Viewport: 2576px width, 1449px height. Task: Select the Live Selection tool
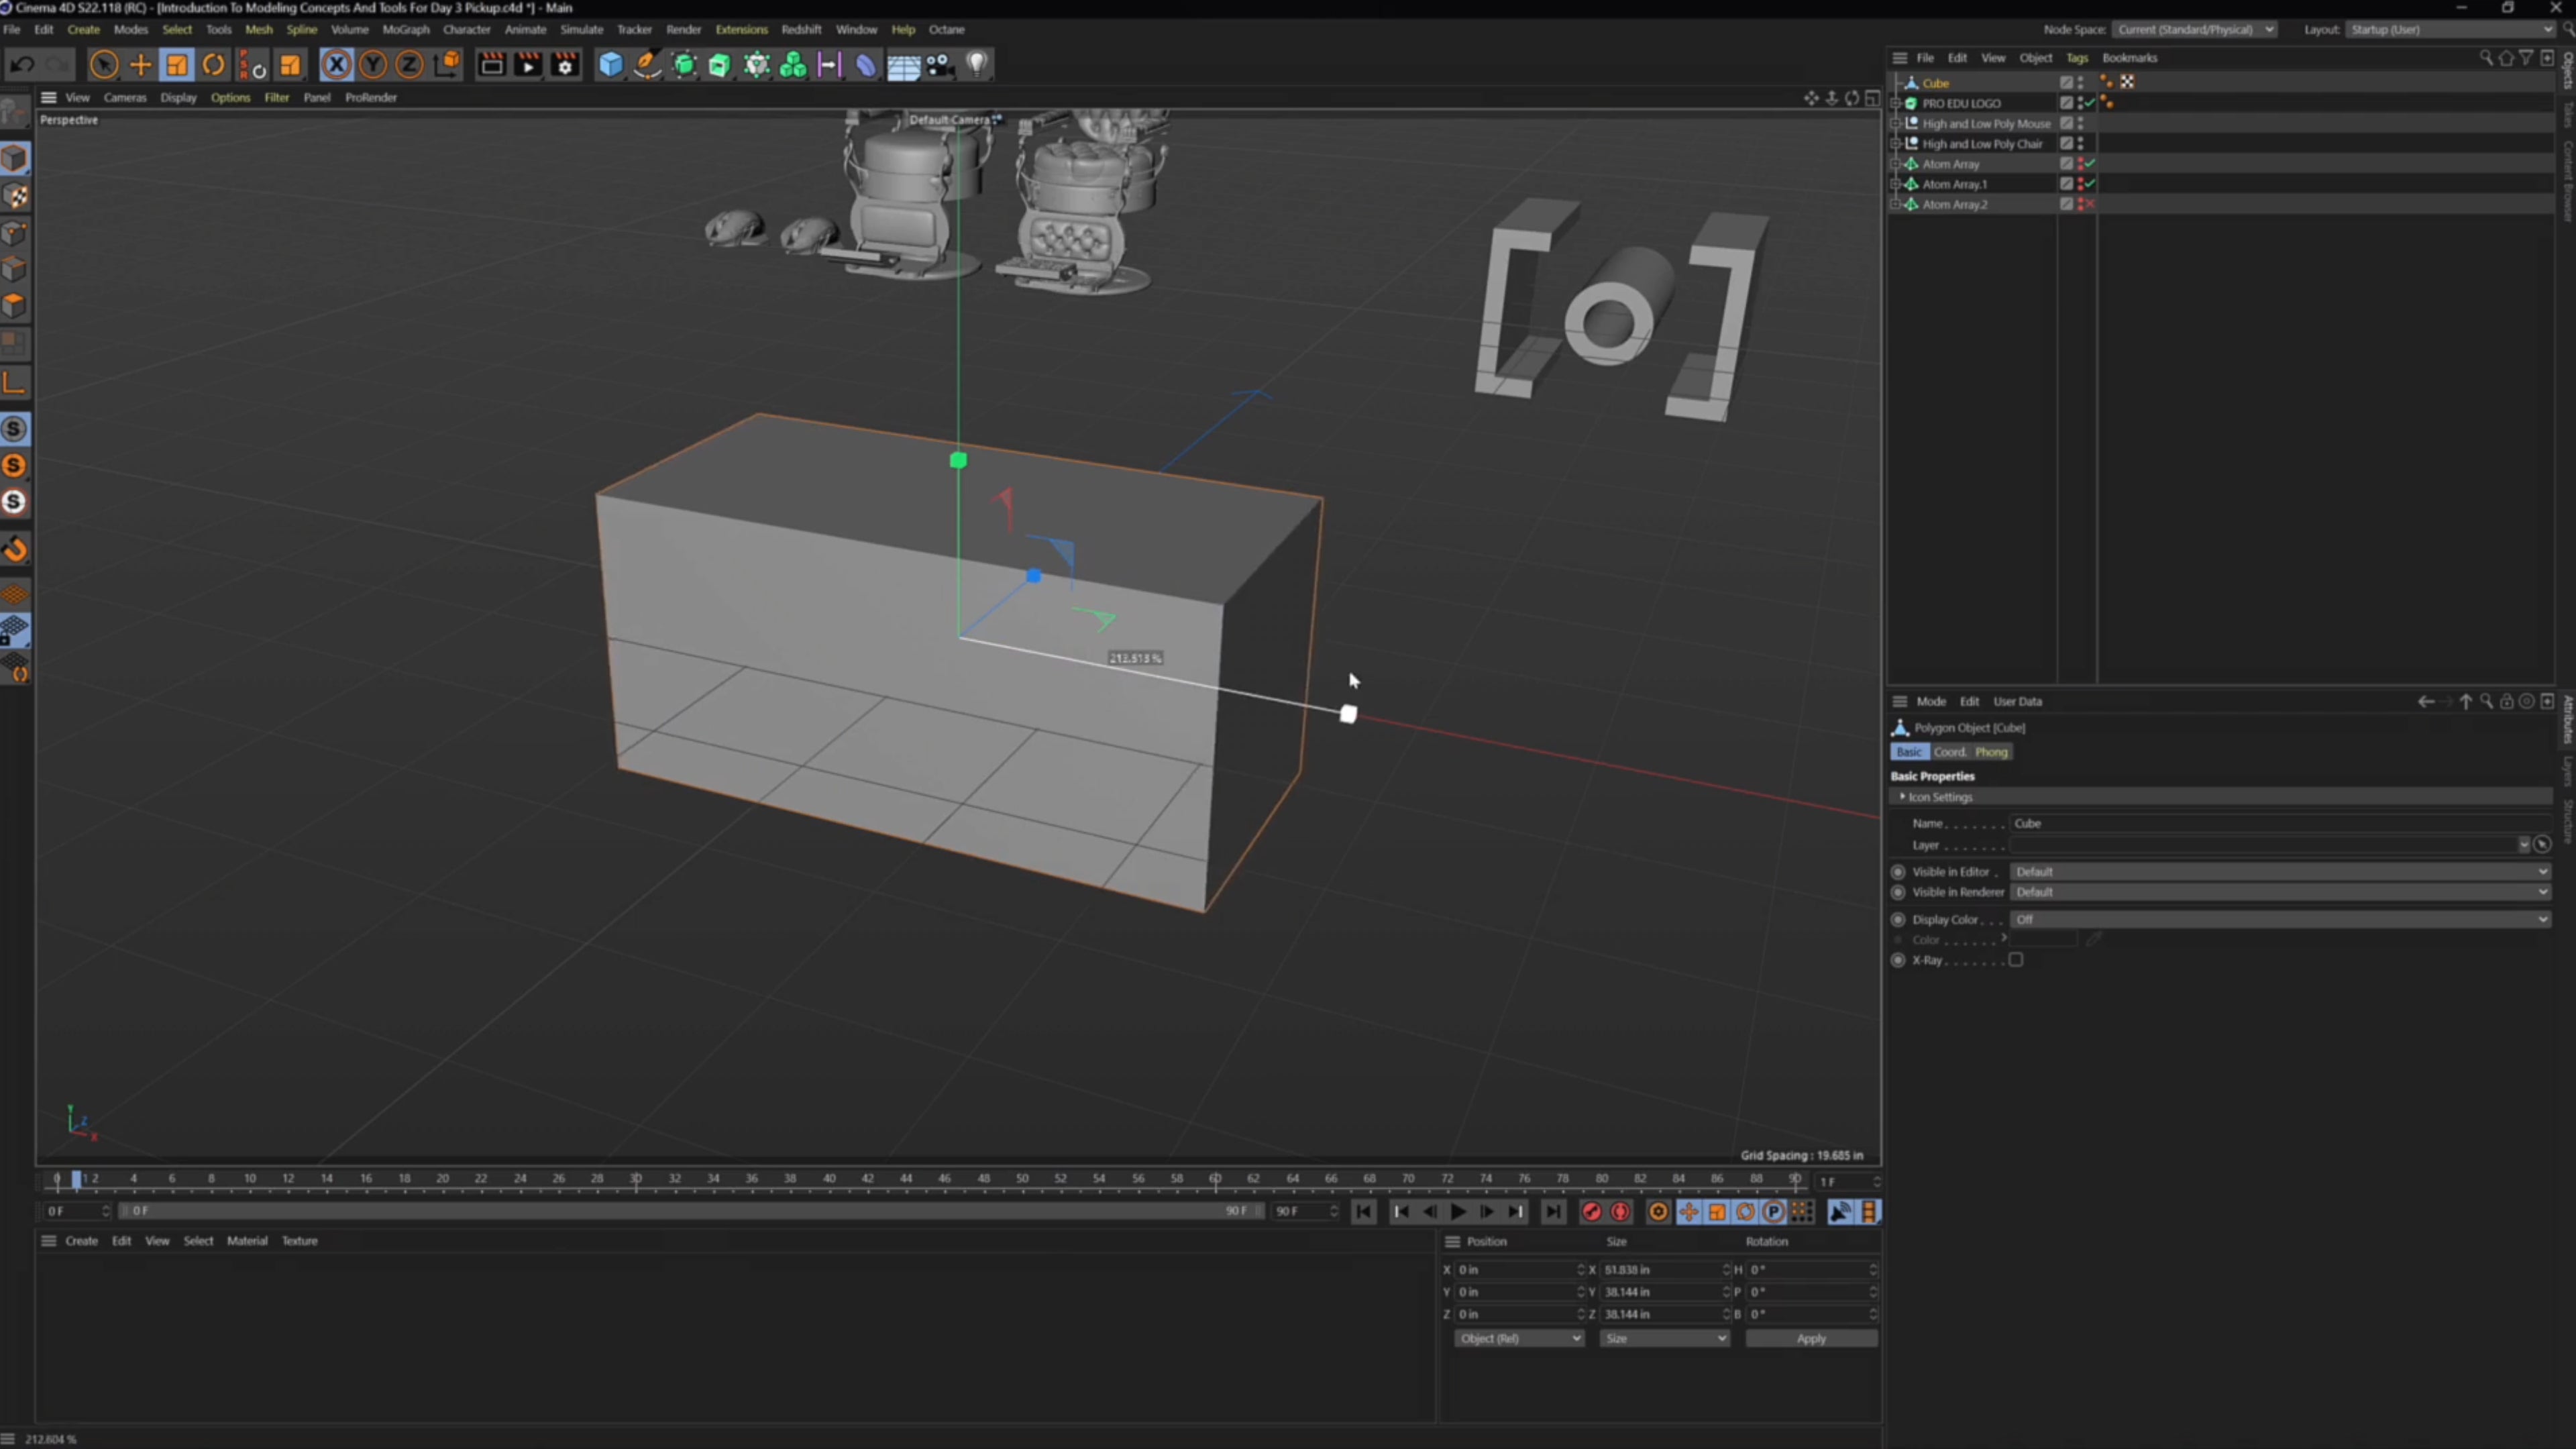[x=103, y=65]
